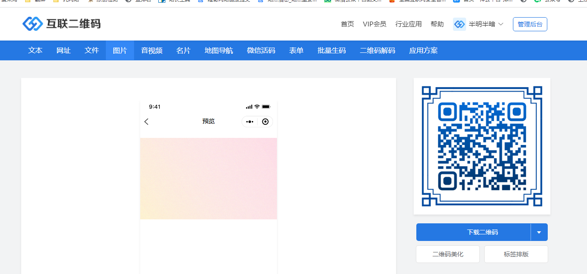Go back using the preview back arrow
587x274 pixels.
point(146,122)
